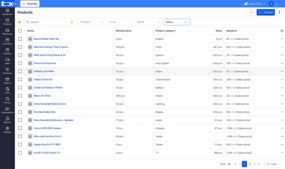Go to Warehouse in sidebar

(x=7, y=32)
